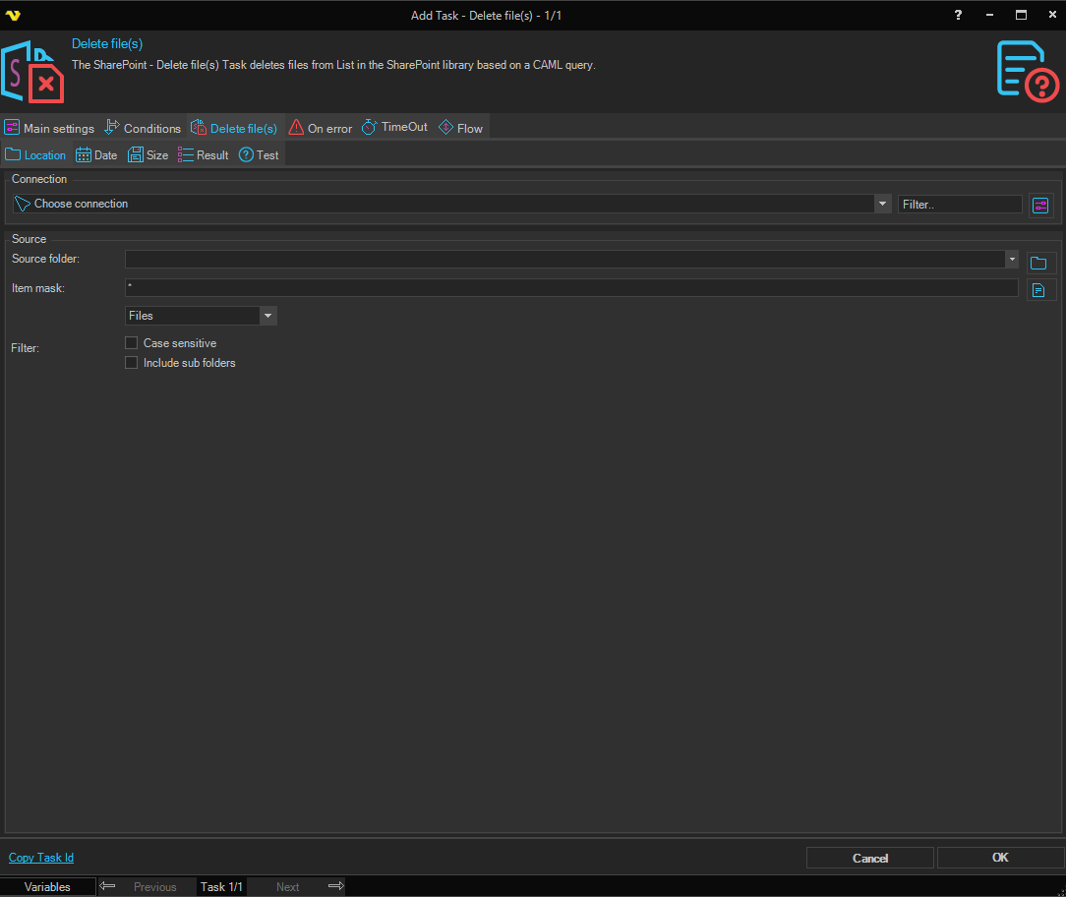Click the Copy Task Id link

(x=41, y=858)
